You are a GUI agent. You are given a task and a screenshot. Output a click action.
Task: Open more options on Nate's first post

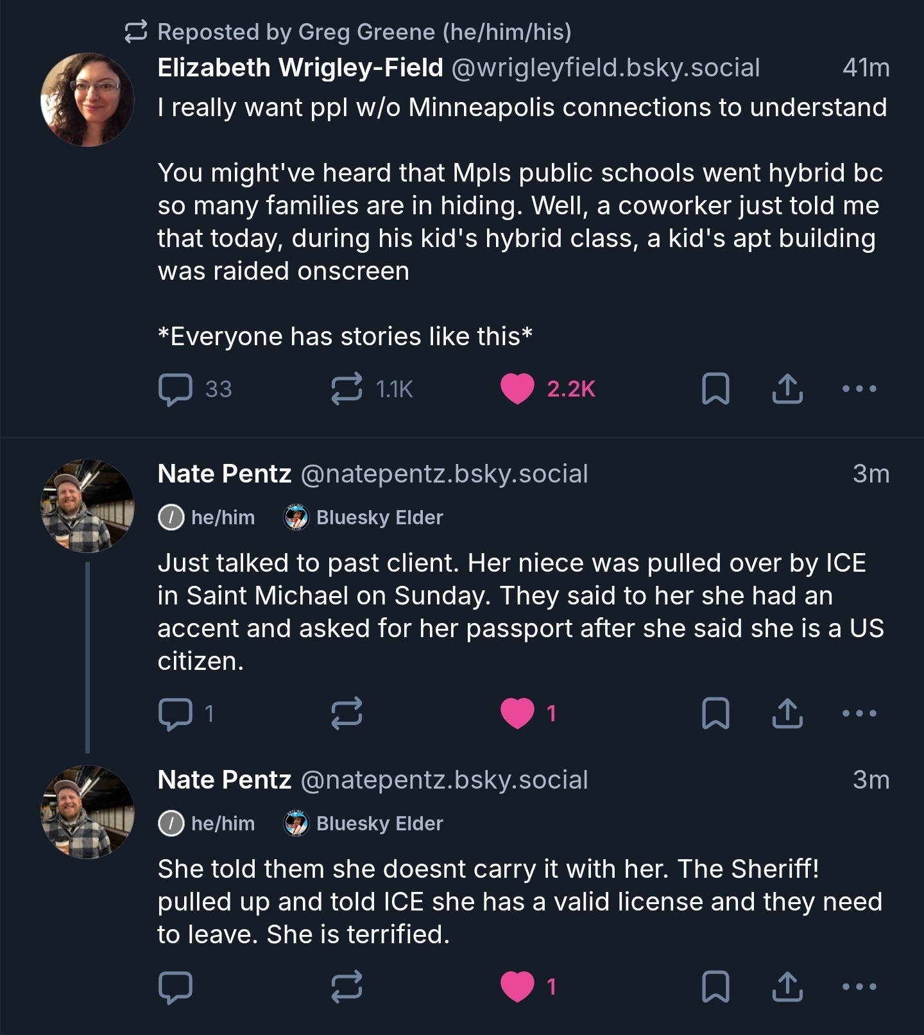tap(859, 714)
